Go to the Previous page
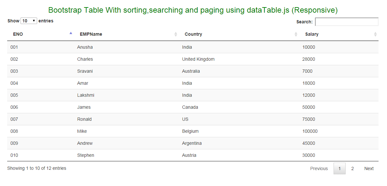The height and width of the screenshot is (186, 387). pos(319,168)
